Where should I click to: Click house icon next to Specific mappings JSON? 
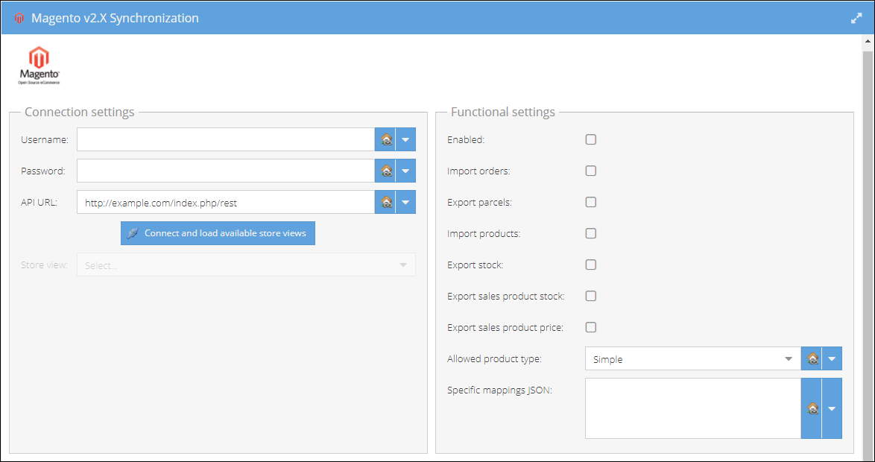click(x=812, y=408)
